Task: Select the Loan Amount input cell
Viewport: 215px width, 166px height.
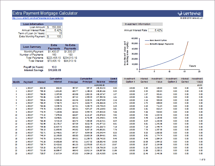Action: [54, 27]
